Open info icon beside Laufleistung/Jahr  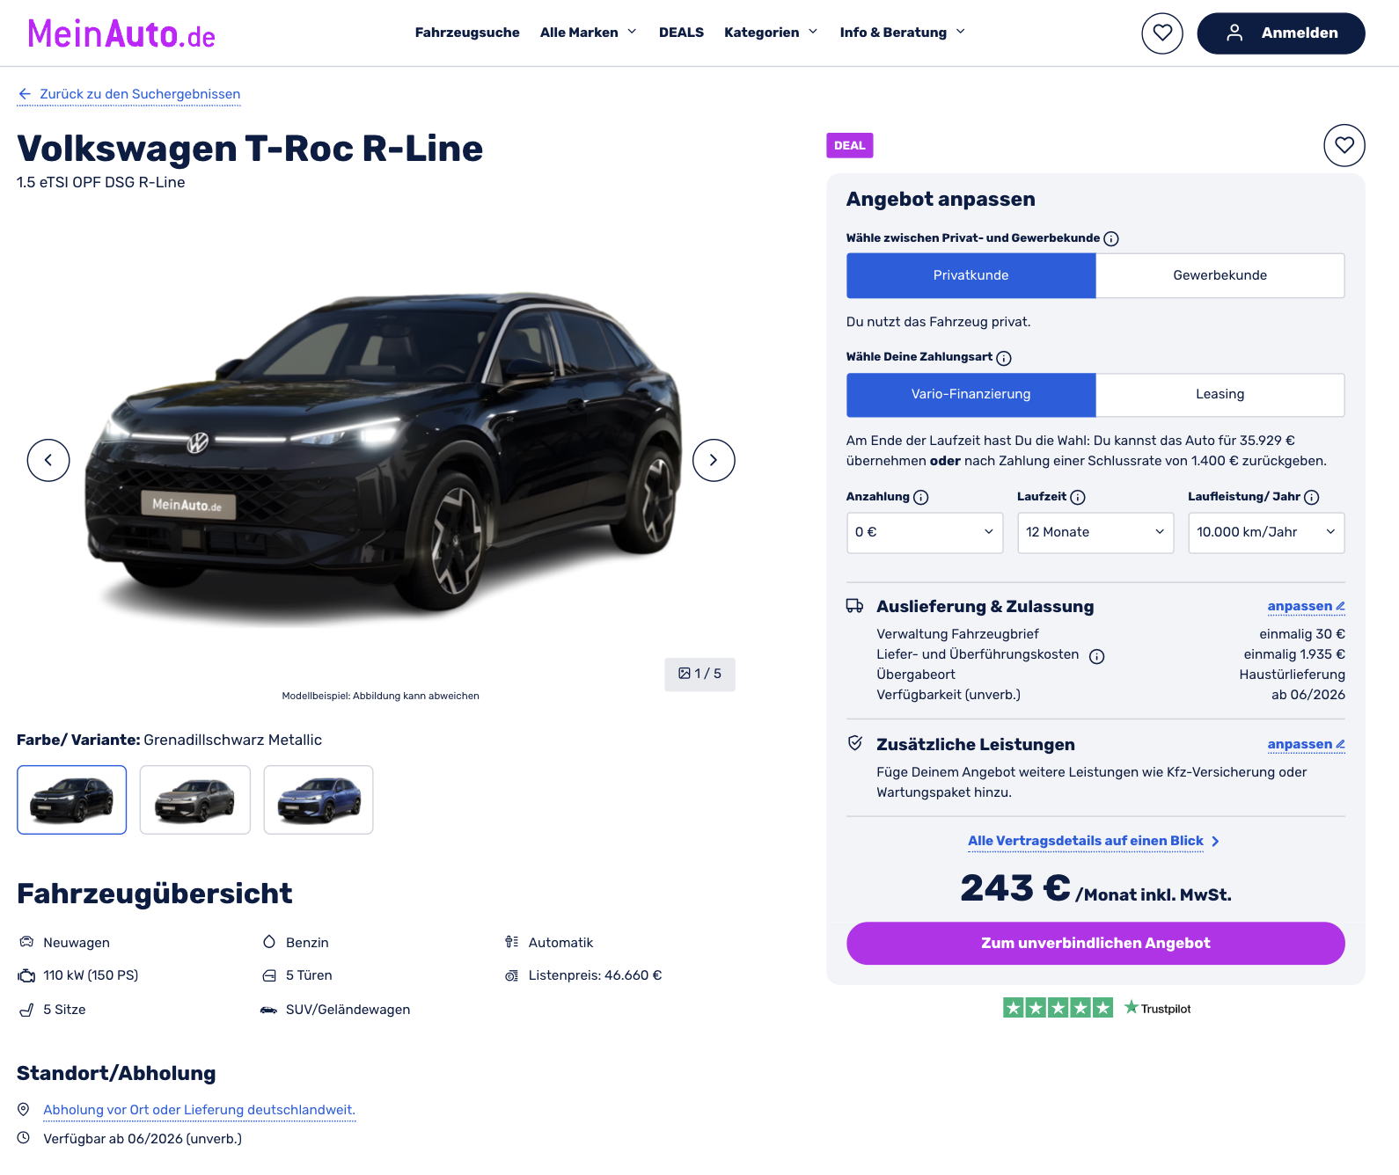tap(1312, 498)
